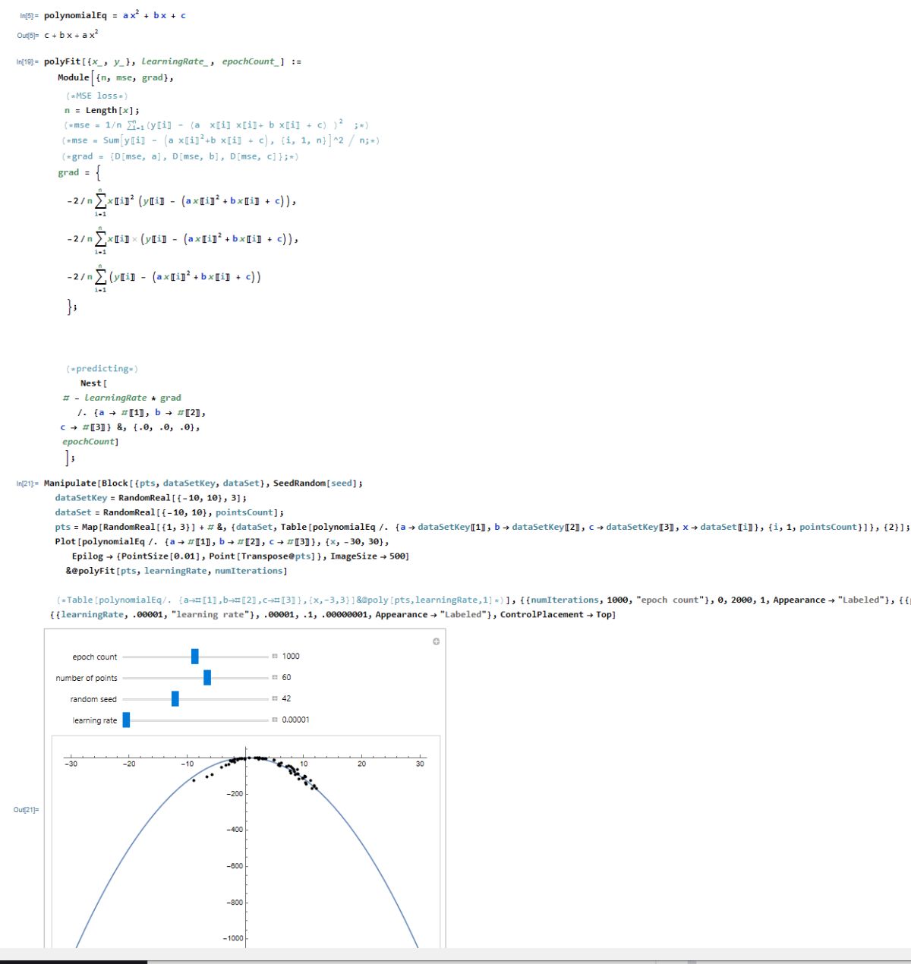The image size is (911, 964).
Task: Click the -30 x-axis tick label
Action: [x=71, y=764]
